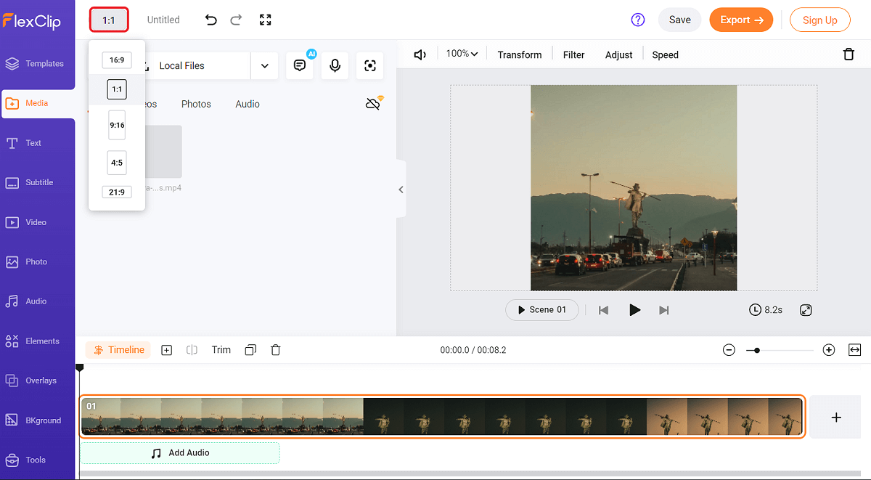Delete the selected scene with trash icon
Screen dimensions: 871x480
pyautogui.click(x=275, y=349)
